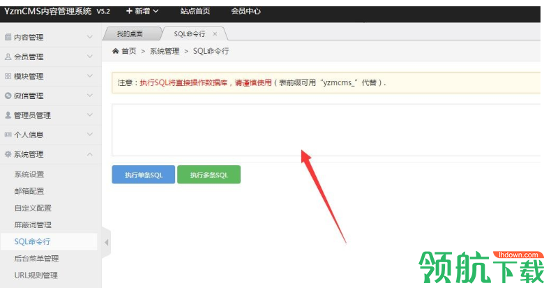
Task: Click the 微信管理 menu label
Action: pos(29,96)
